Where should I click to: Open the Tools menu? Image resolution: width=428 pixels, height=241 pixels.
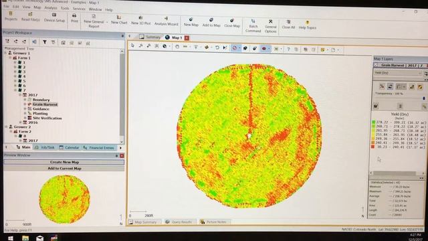click(x=65, y=8)
